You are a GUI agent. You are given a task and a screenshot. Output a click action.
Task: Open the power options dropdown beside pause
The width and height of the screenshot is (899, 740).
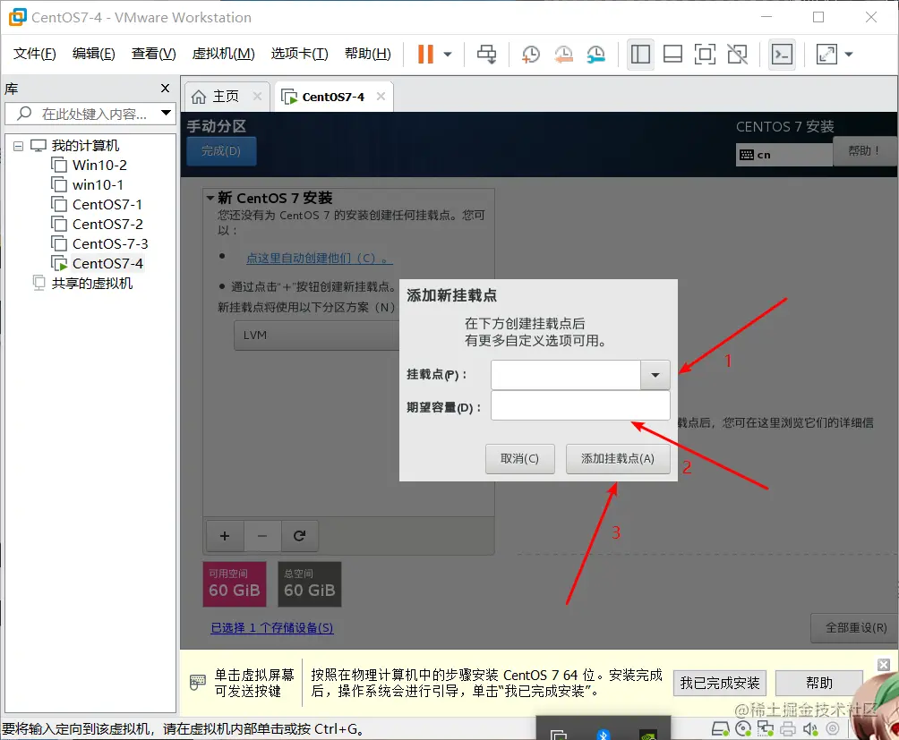click(448, 55)
